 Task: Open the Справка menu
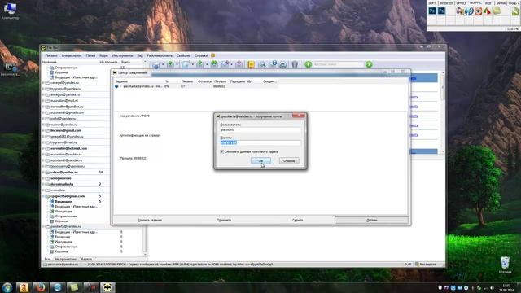pos(201,55)
